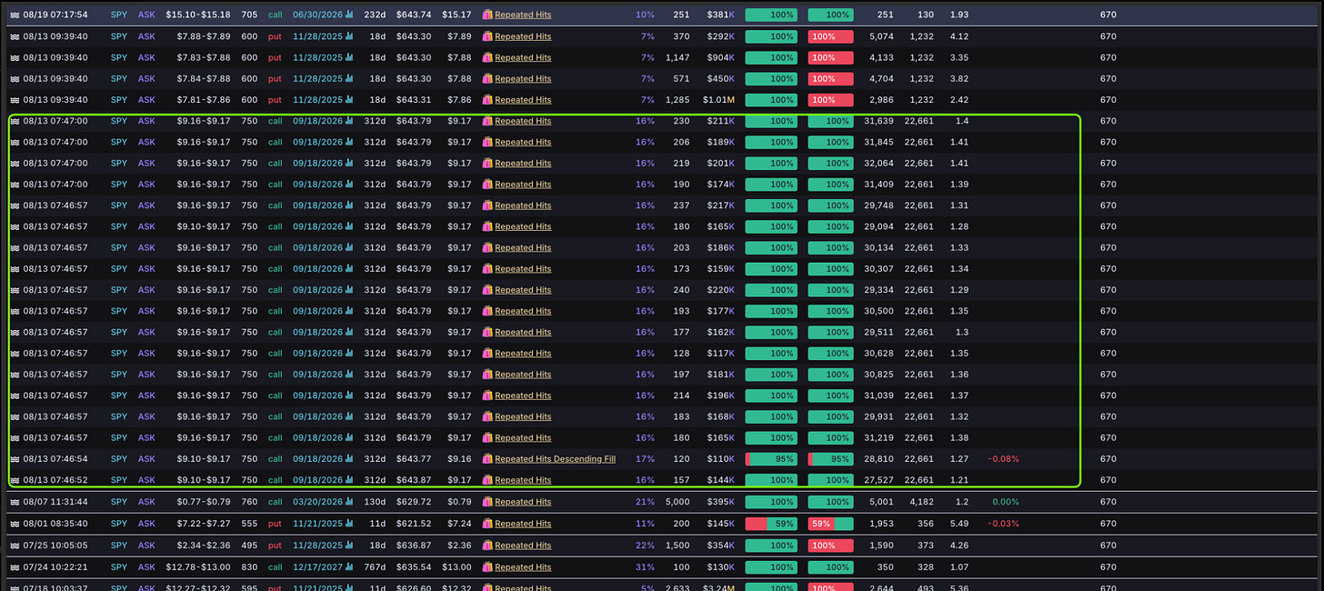Click the 5,000 size value

pos(677,502)
